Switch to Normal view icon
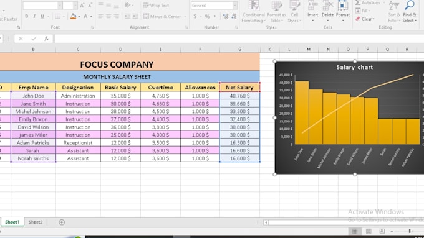The height and width of the screenshot is (238, 424). tap(355, 231)
